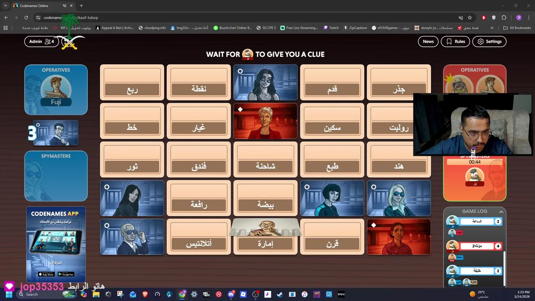
Task: Expand hidden bookmarks chevron
Action: click(492, 28)
